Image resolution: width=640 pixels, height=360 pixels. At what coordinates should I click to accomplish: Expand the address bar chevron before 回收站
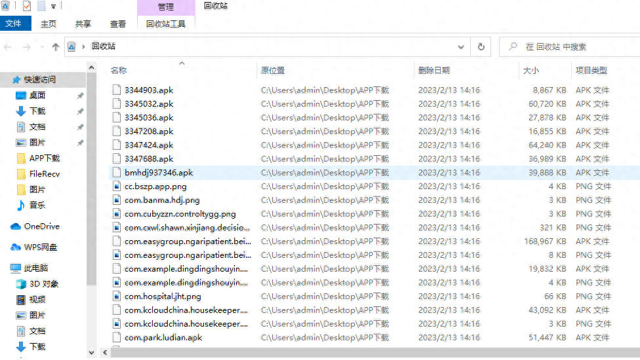[83, 47]
